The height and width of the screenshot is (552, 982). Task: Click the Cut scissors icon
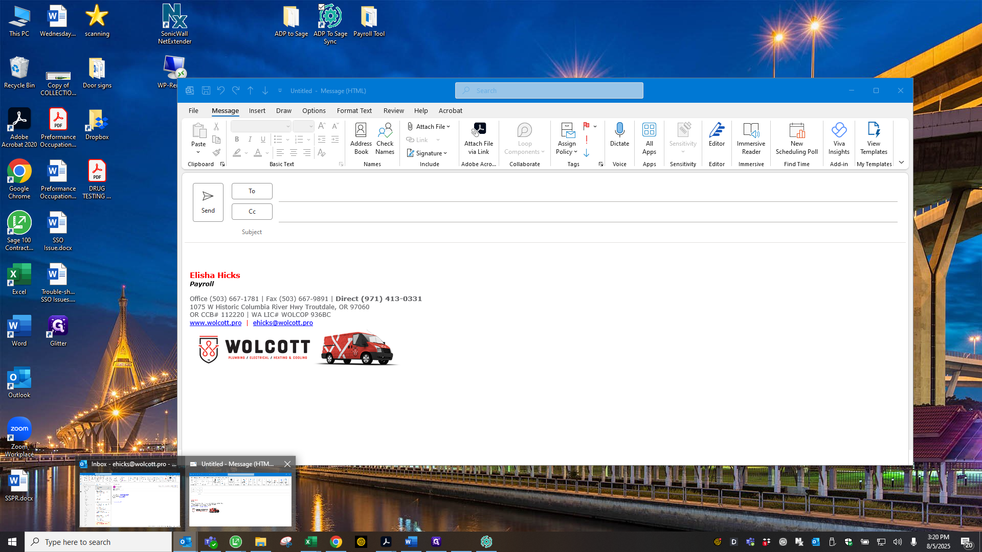pos(216,126)
